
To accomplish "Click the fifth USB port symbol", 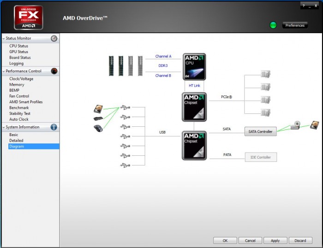I will click(125, 146).
